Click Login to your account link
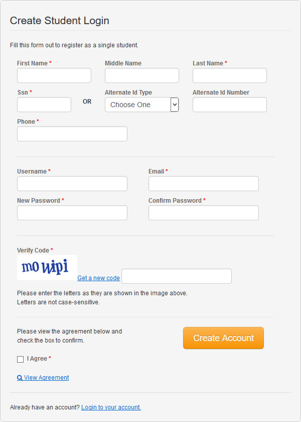 [111, 407]
